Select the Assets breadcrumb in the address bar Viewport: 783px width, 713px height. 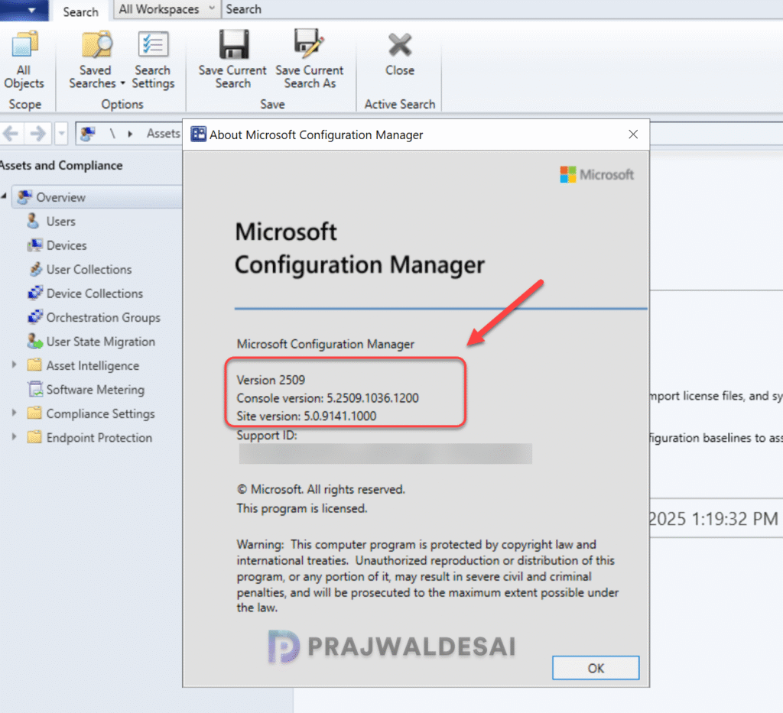[164, 133]
